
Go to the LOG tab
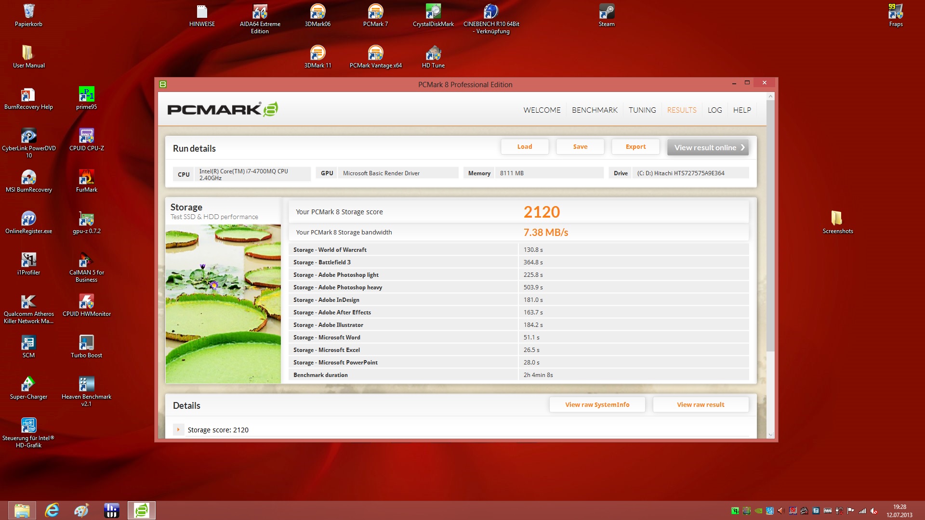click(714, 110)
